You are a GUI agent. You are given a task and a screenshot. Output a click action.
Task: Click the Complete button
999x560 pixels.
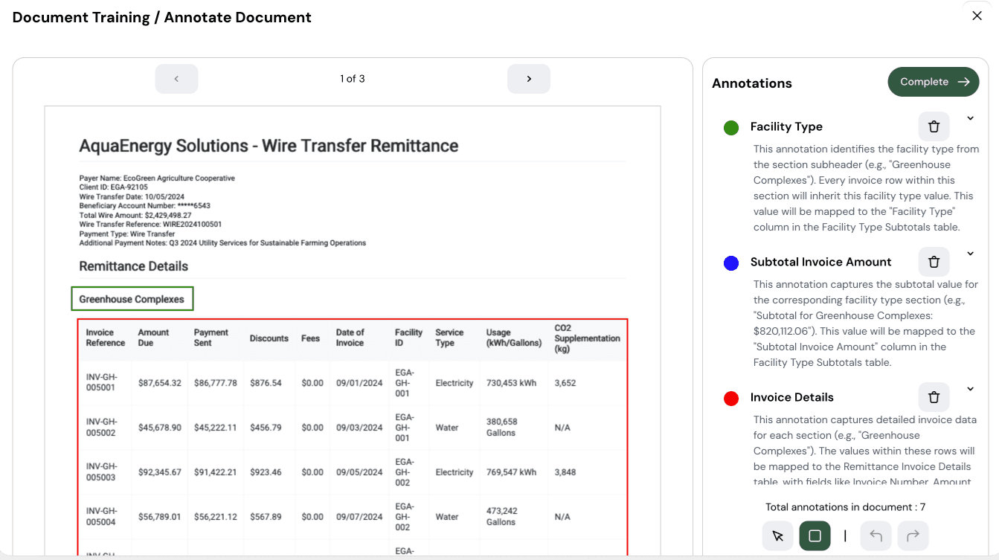coord(934,82)
